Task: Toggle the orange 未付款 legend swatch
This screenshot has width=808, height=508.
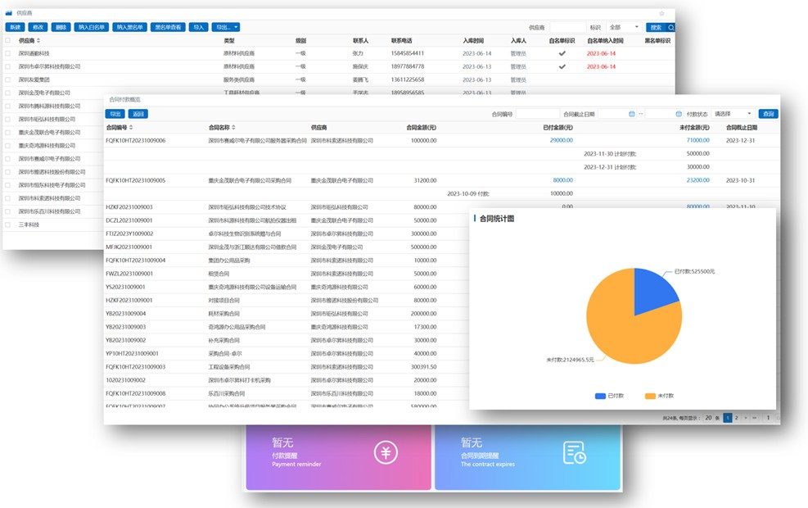Action: click(x=650, y=396)
